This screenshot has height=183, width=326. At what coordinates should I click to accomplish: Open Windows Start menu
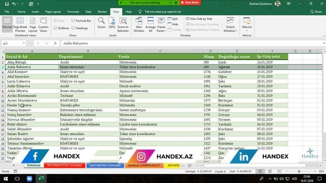(x=6, y=178)
